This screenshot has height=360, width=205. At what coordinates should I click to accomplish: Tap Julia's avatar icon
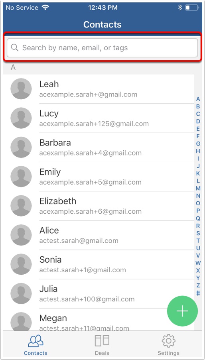21,294
